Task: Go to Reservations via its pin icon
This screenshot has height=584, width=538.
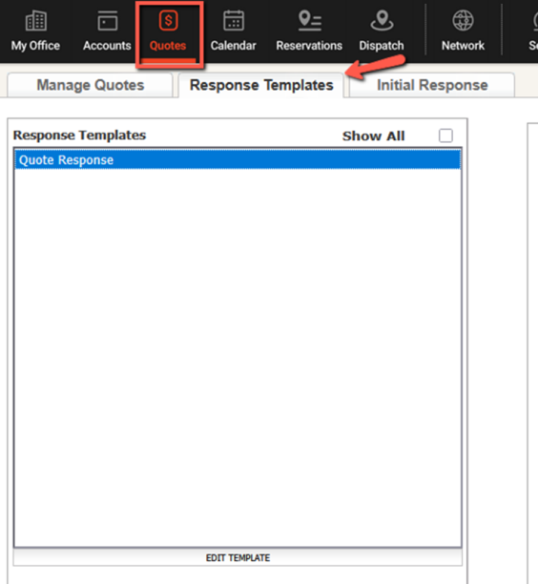Action: tap(309, 21)
